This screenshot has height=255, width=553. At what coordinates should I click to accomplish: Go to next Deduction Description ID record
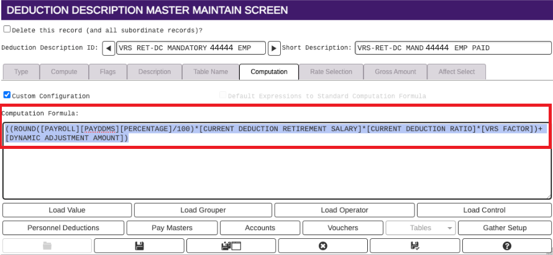point(274,48)
